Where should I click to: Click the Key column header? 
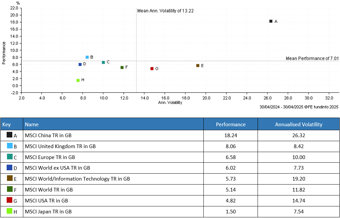(x=12, y=124)
